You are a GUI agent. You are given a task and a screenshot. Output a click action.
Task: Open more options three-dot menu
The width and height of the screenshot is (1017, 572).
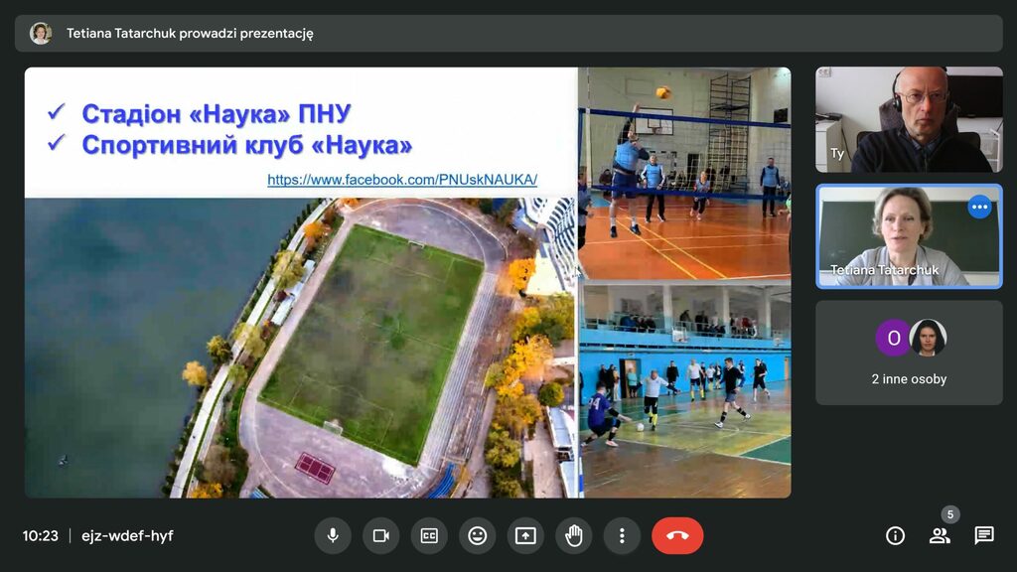[622, 535]
